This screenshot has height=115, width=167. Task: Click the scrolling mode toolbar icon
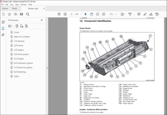click(x=130, y=14)
